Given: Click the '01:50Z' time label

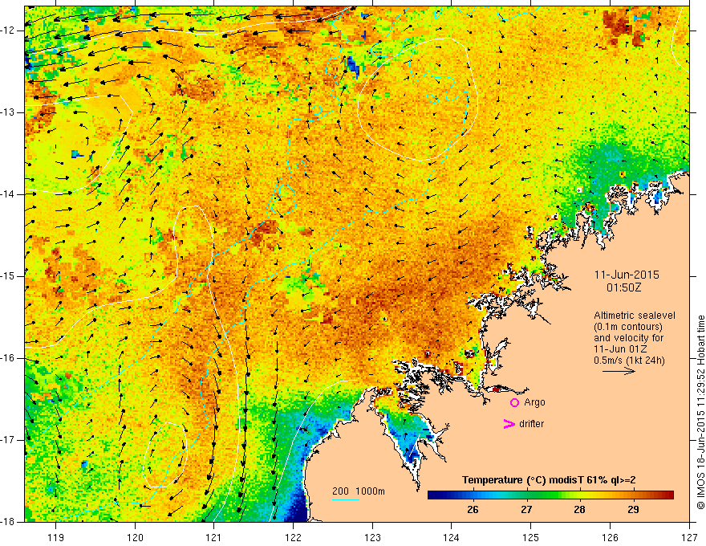Looking at the screenshot, I should (x=623, y=287).
